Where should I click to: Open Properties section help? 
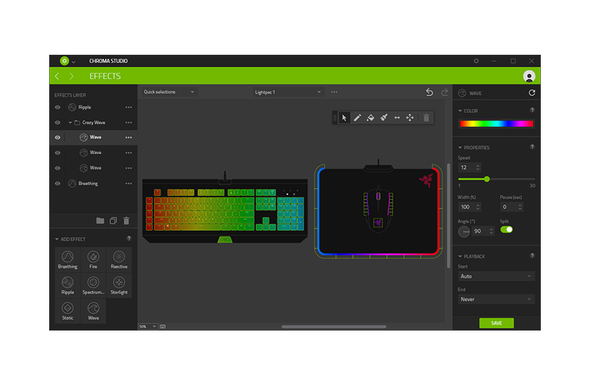click(532, 147)
